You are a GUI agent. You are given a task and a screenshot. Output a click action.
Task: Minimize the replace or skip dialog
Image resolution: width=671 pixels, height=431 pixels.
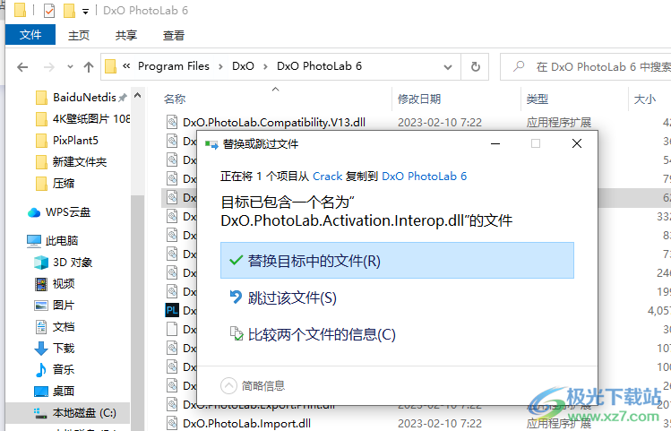pyautogui.click(x=495, y=143)
